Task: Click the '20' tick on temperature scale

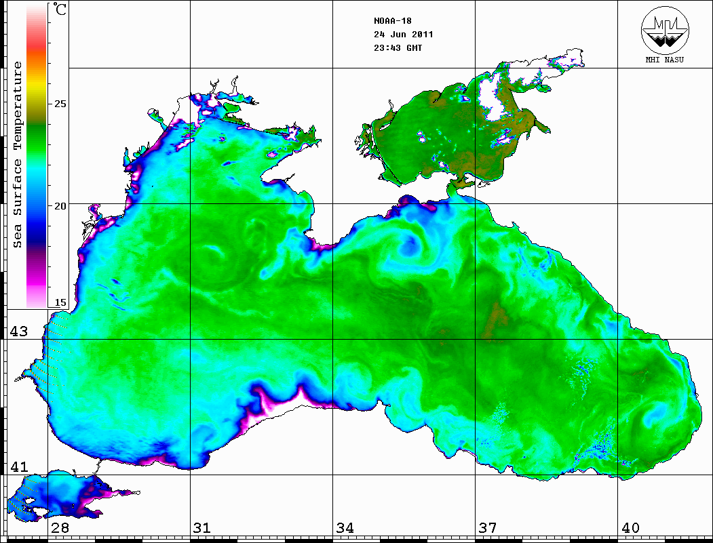Action: pyautogui.click(x=60, y=206)
